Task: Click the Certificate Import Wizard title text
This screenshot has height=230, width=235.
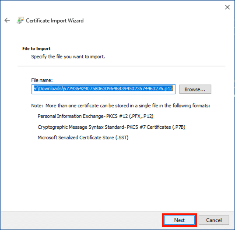Action: [55, 21]
